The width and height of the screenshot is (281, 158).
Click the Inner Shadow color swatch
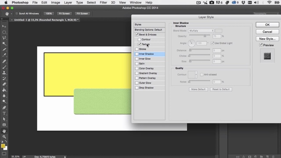(x=219, y=31)
